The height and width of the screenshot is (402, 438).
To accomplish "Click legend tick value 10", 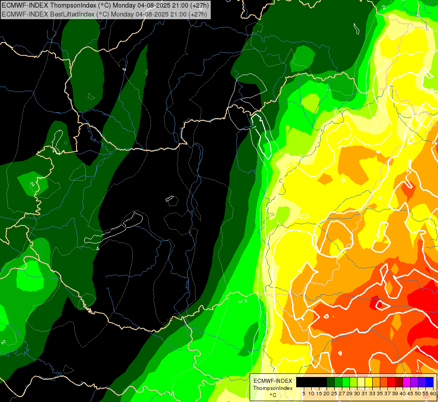I will click(x=311, y=394).
